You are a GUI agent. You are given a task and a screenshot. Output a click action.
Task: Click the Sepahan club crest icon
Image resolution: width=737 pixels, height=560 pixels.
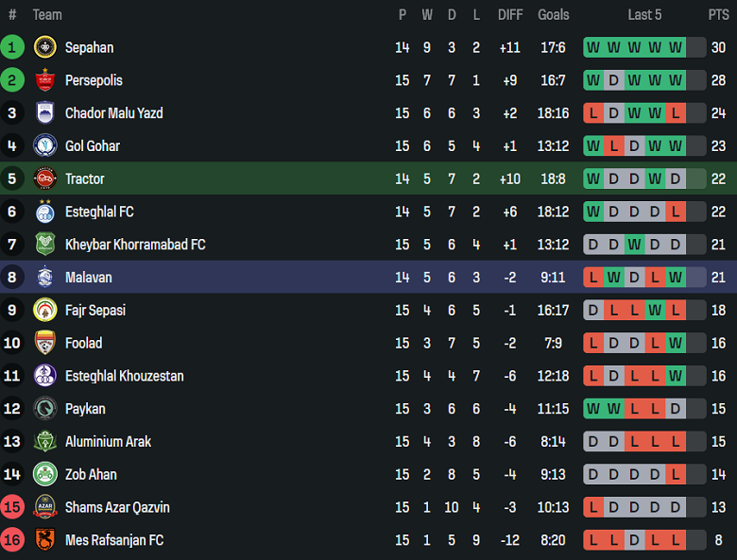tap(45, 47)
